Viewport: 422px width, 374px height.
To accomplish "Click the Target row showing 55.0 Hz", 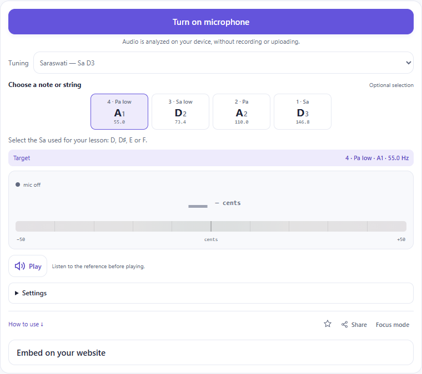I will (211, 158).
